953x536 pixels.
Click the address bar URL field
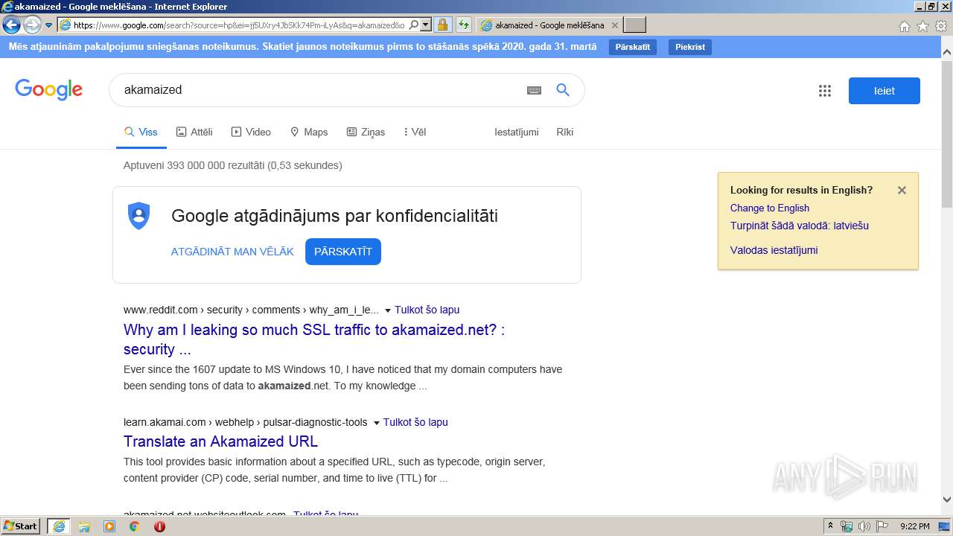(238, 25)
